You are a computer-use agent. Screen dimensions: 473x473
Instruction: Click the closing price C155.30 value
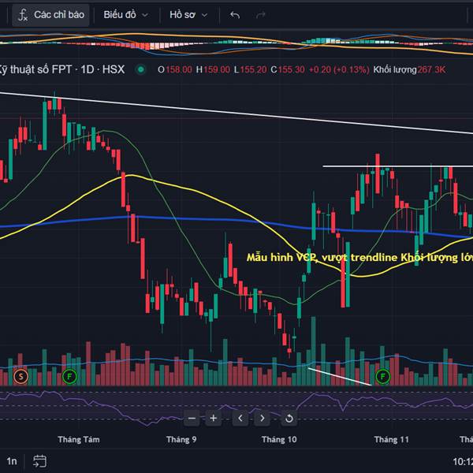(288, 69)
